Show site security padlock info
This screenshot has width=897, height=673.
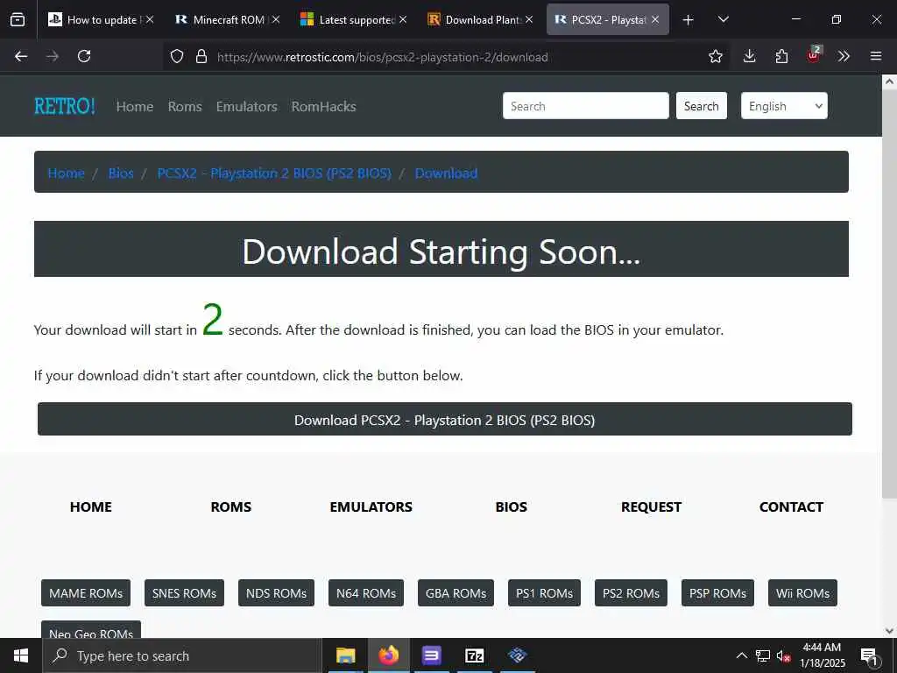201,56
